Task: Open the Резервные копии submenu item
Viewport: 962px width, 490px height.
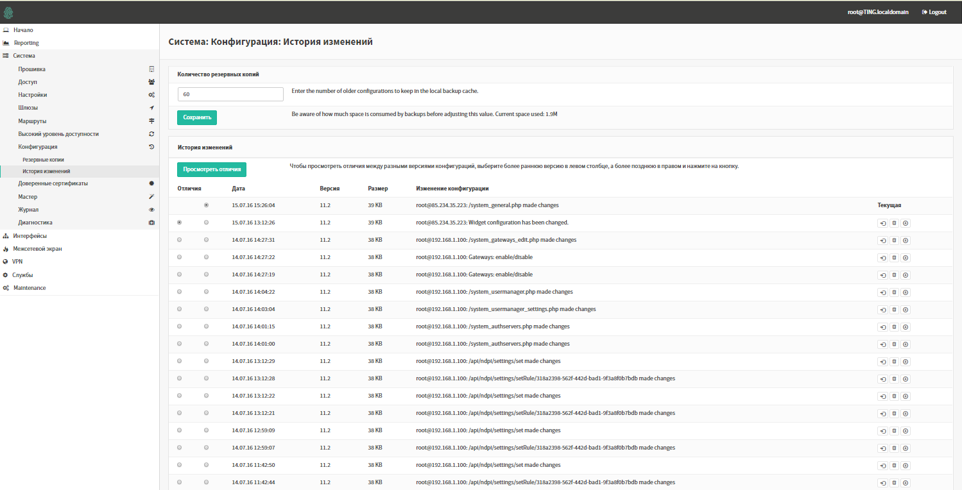Action: click(x=43, y=159)
